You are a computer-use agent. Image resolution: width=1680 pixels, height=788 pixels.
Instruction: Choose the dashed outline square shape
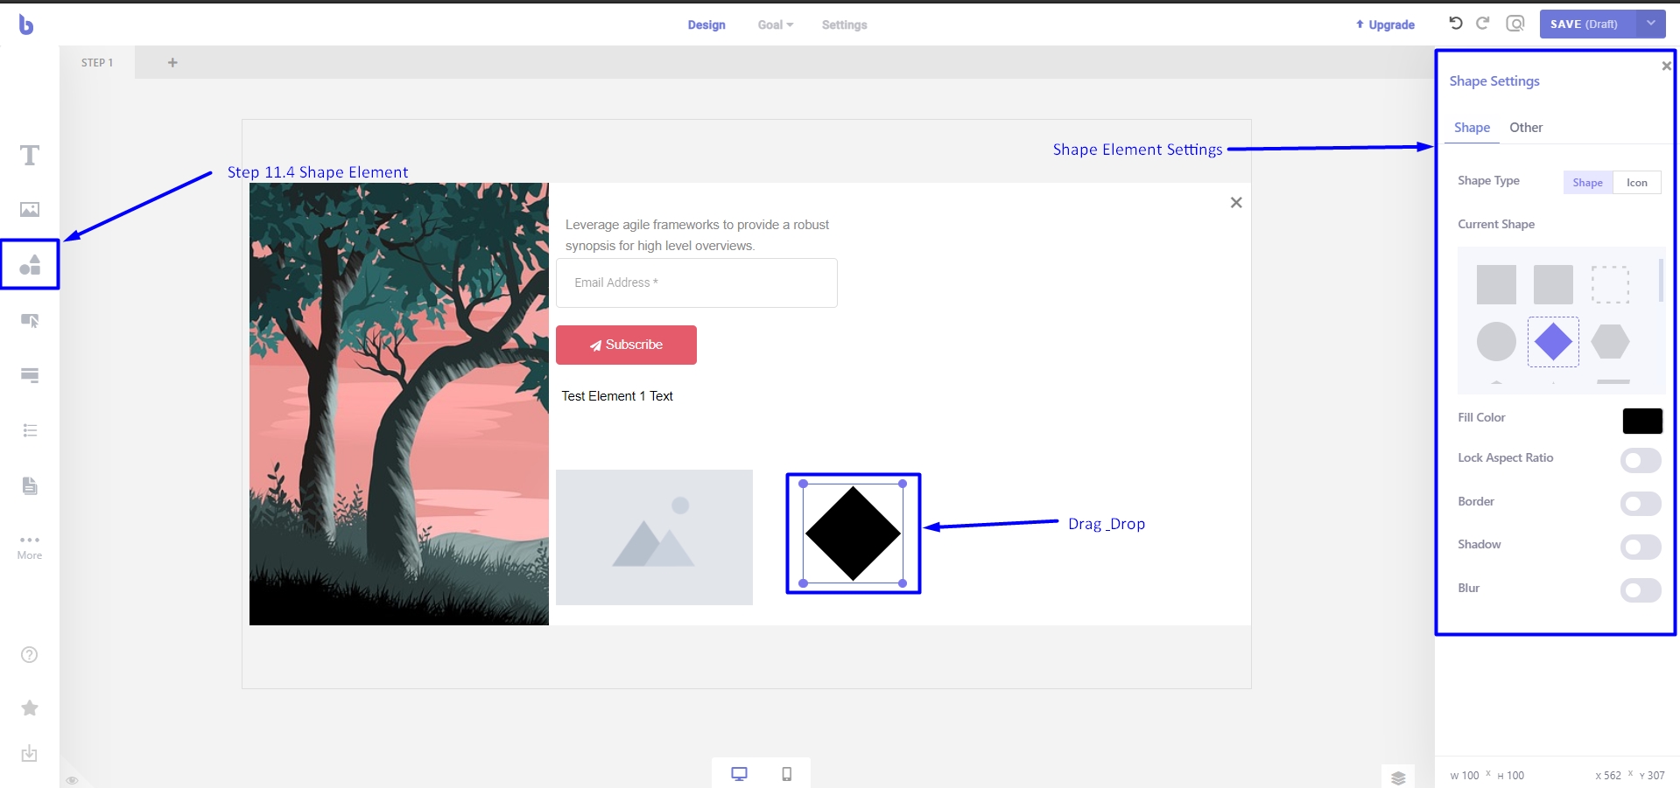click(x=1610, y=285)
